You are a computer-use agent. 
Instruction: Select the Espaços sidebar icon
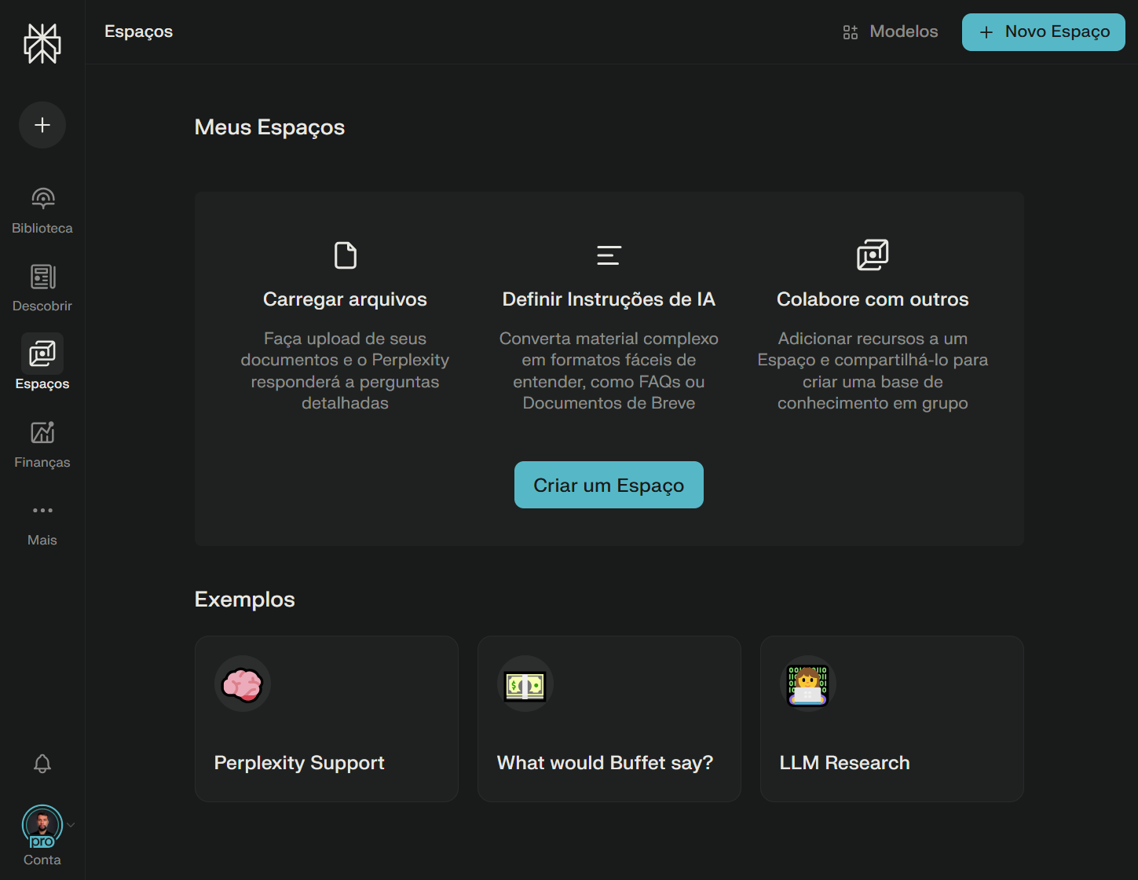point(42,354)
